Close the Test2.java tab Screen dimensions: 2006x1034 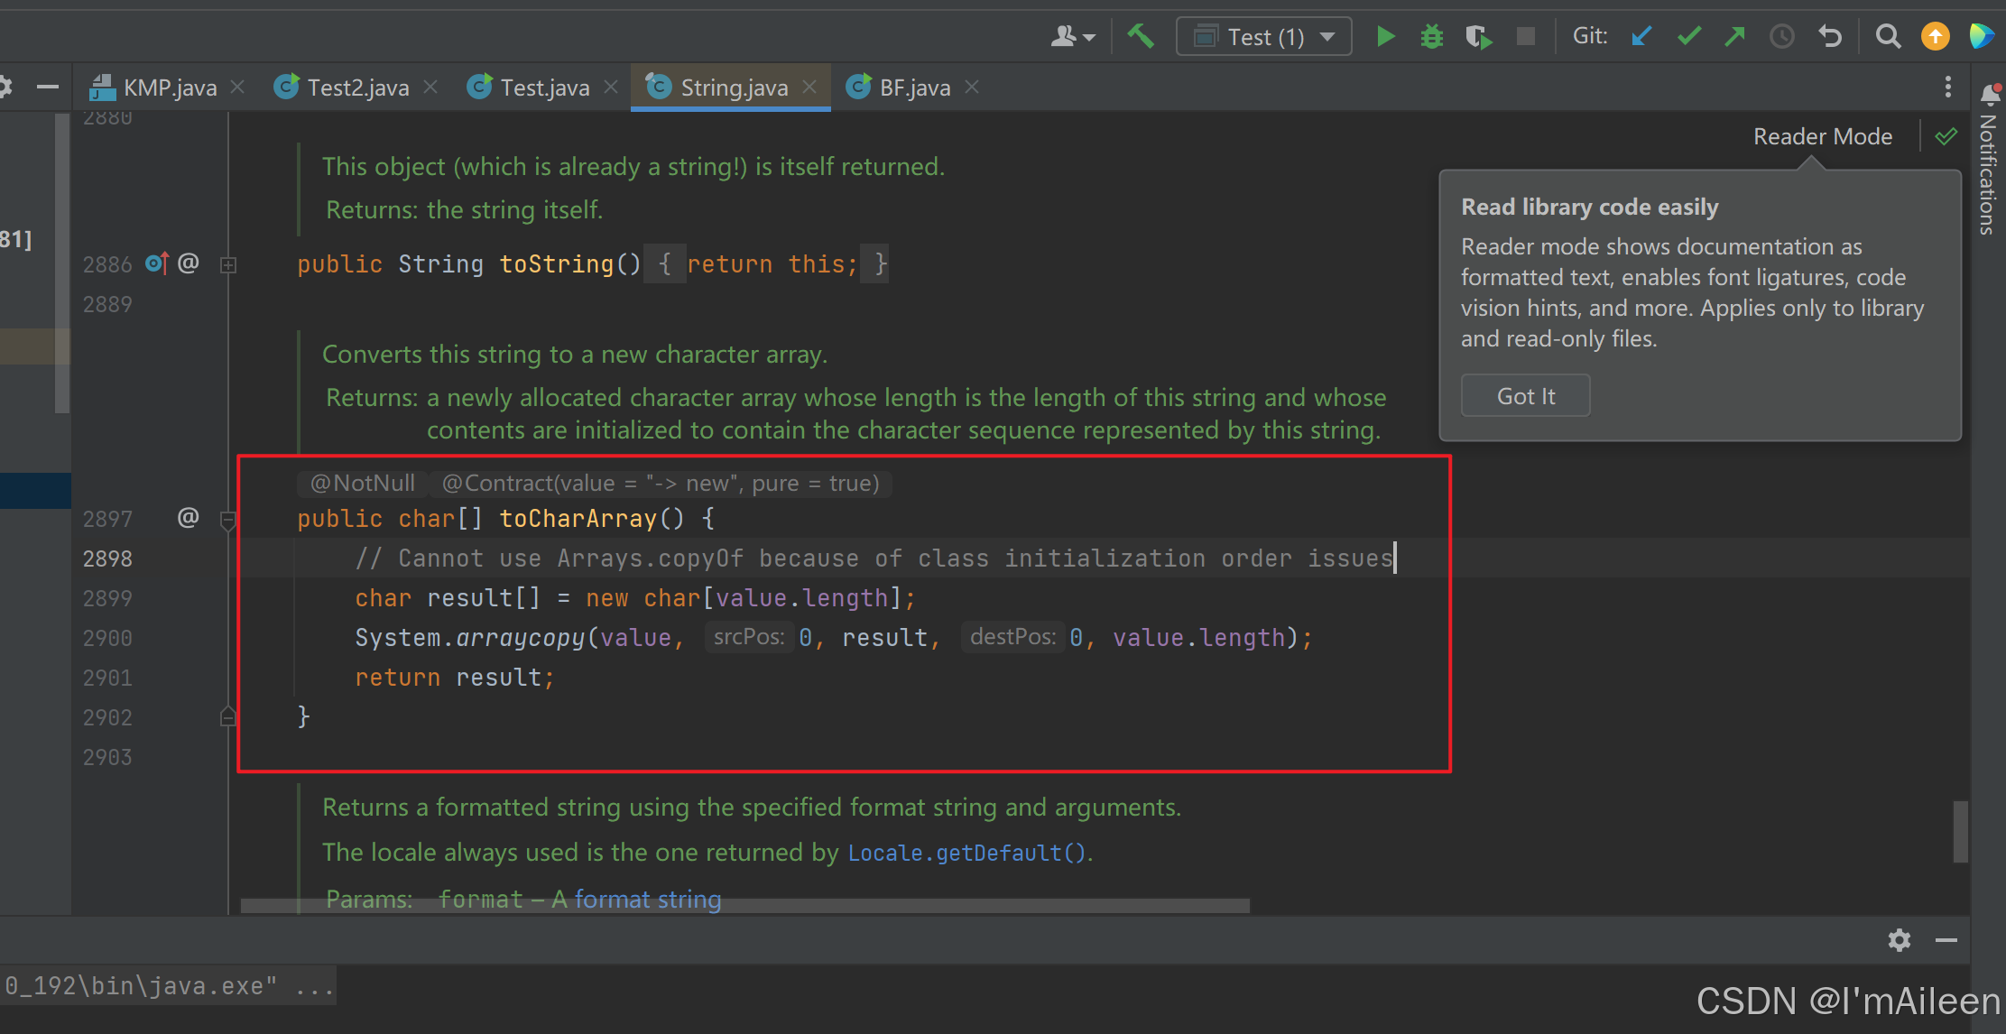pos(430,87)
